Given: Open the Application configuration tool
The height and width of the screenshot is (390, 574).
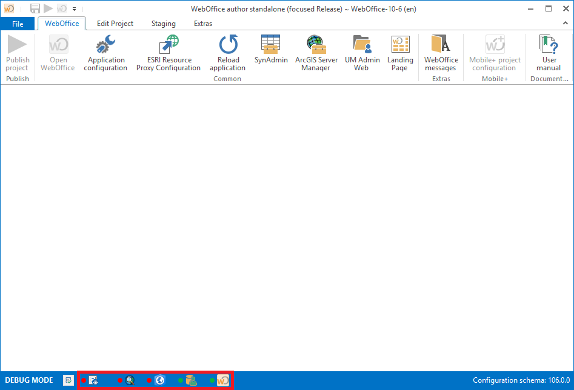Looking at the screenshot, I should [105, 53].
